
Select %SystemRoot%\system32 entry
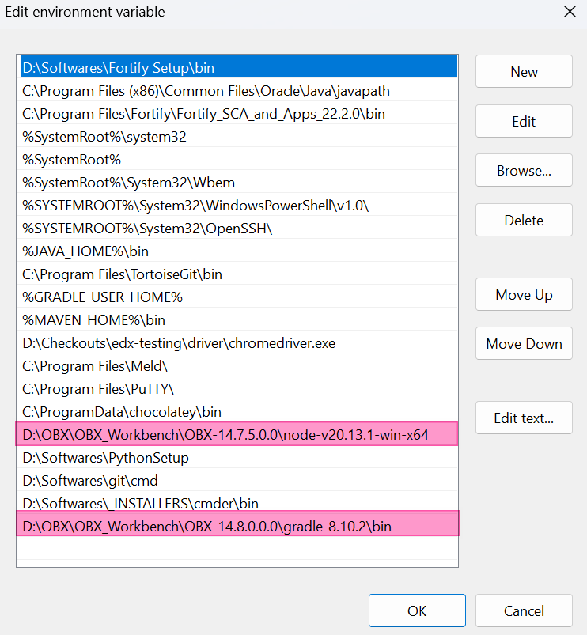tap(239, 137)
